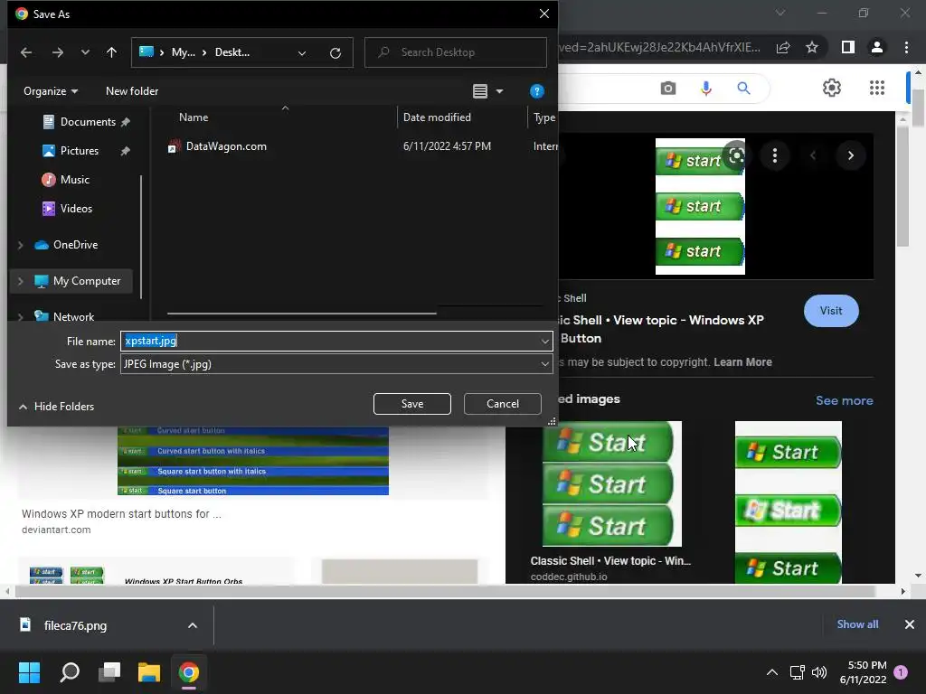Search by image with camera icon
The image size is (926, 694).
(668, 89)
